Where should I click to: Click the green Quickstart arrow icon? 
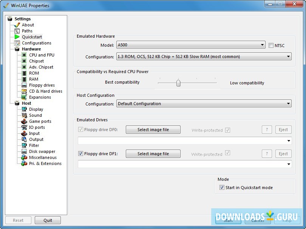pos(17,37)
